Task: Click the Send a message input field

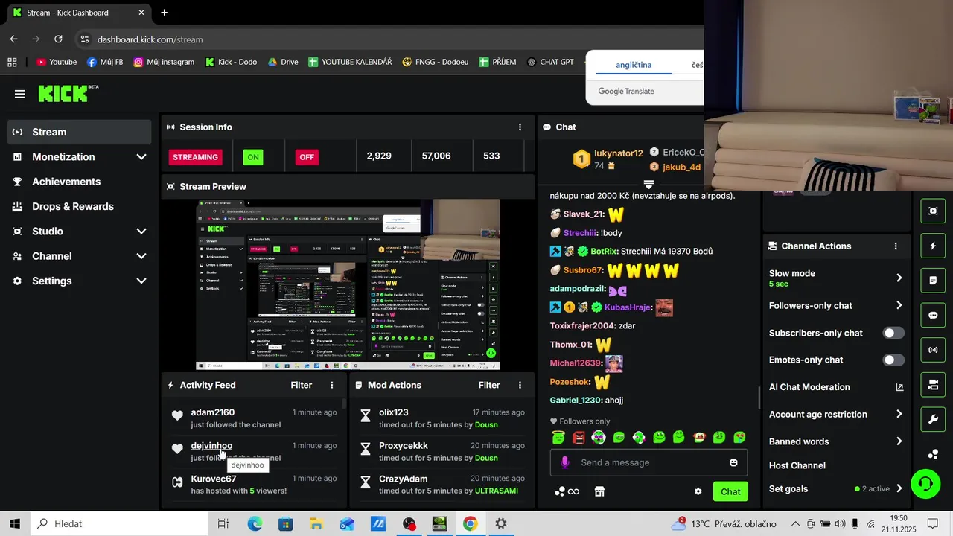Action: (648, 462)
